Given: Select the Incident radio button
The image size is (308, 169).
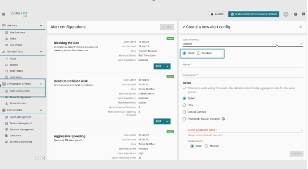Looking at the screenshot, I should click(199, 53).
